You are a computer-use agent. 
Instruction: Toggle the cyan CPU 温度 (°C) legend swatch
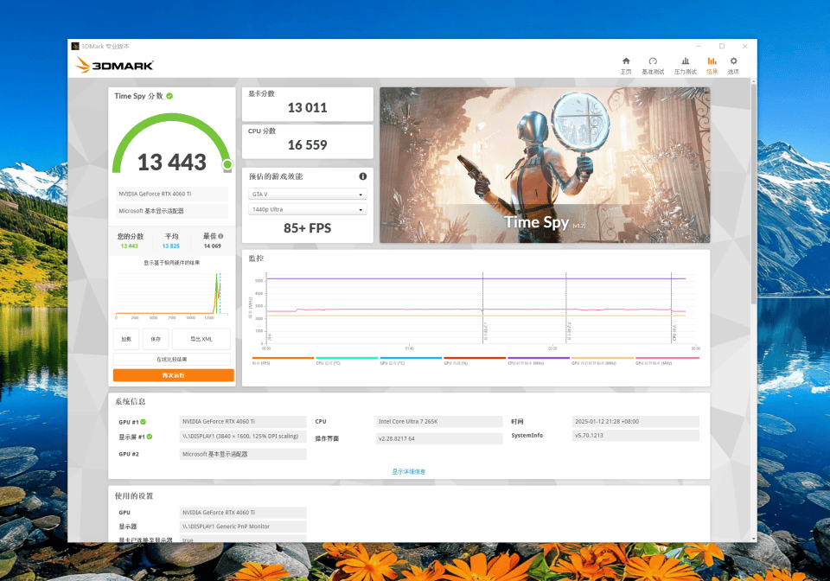coord(347,358)
